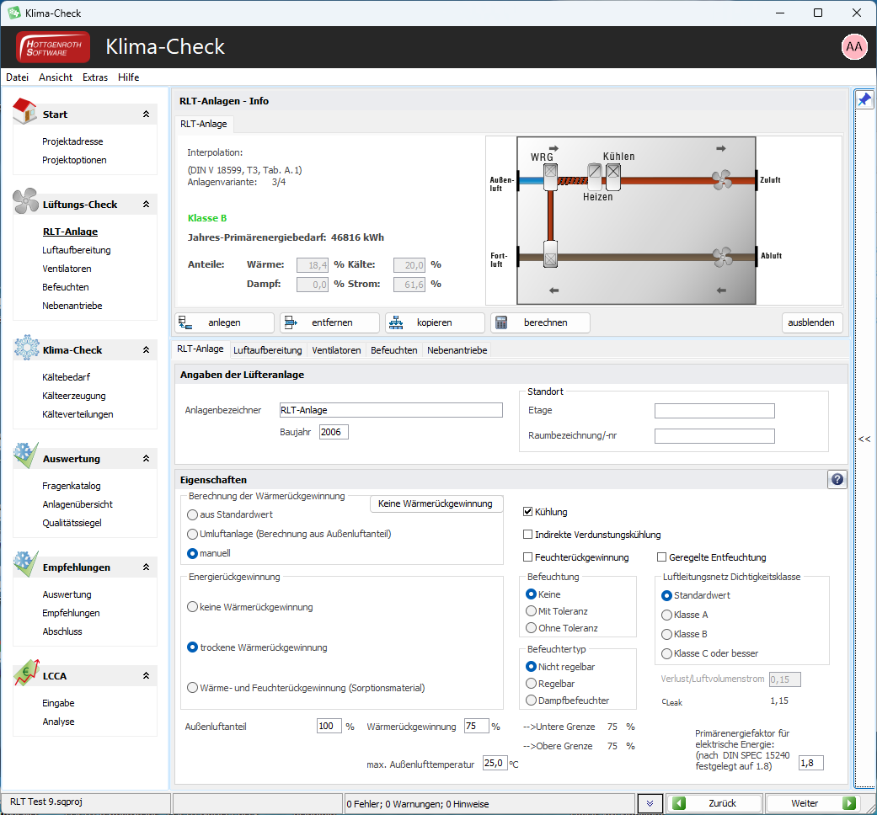Uncheck the Kühlung checkbox
877x815 pixels.
(527, 511)
